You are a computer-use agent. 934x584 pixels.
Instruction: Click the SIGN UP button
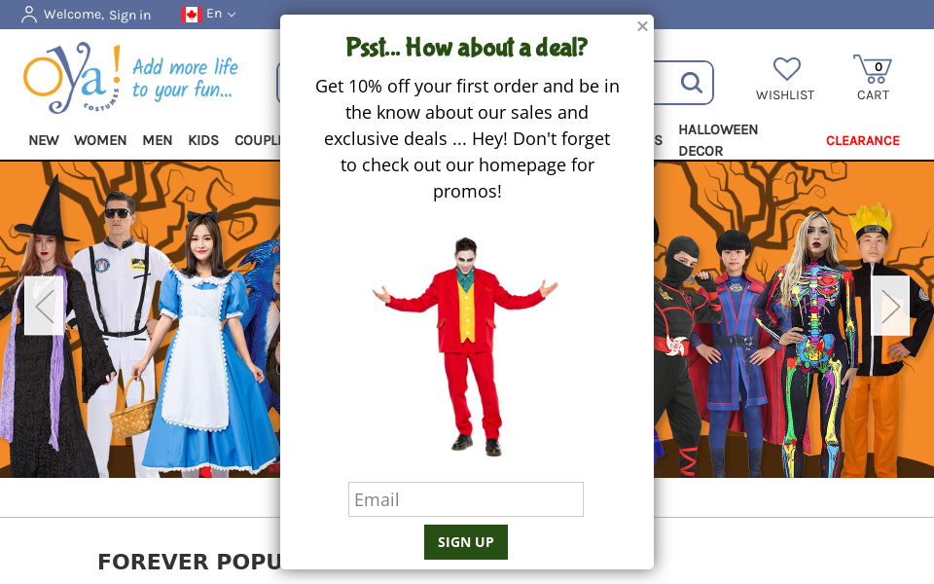pyautogui.click(x=466, y=542)
